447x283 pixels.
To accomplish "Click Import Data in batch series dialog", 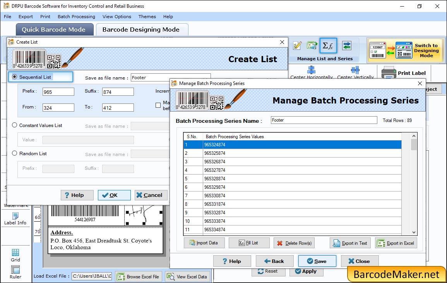I will [x=204, y=243].
